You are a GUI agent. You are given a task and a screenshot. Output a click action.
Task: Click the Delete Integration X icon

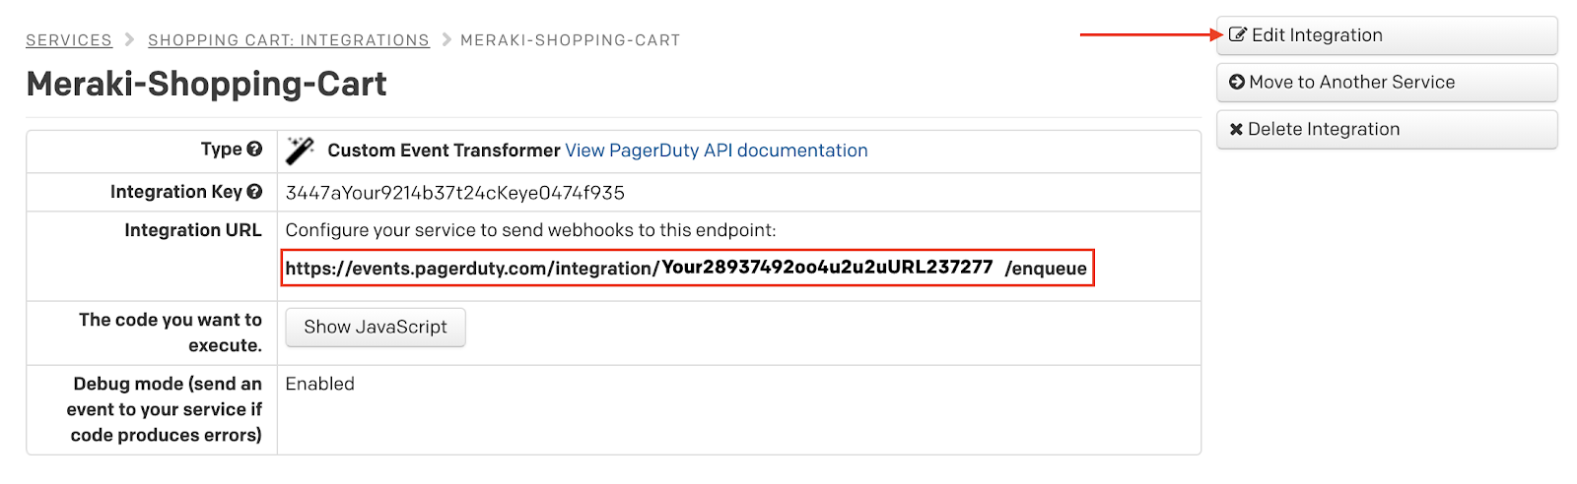click(1236, 130)
